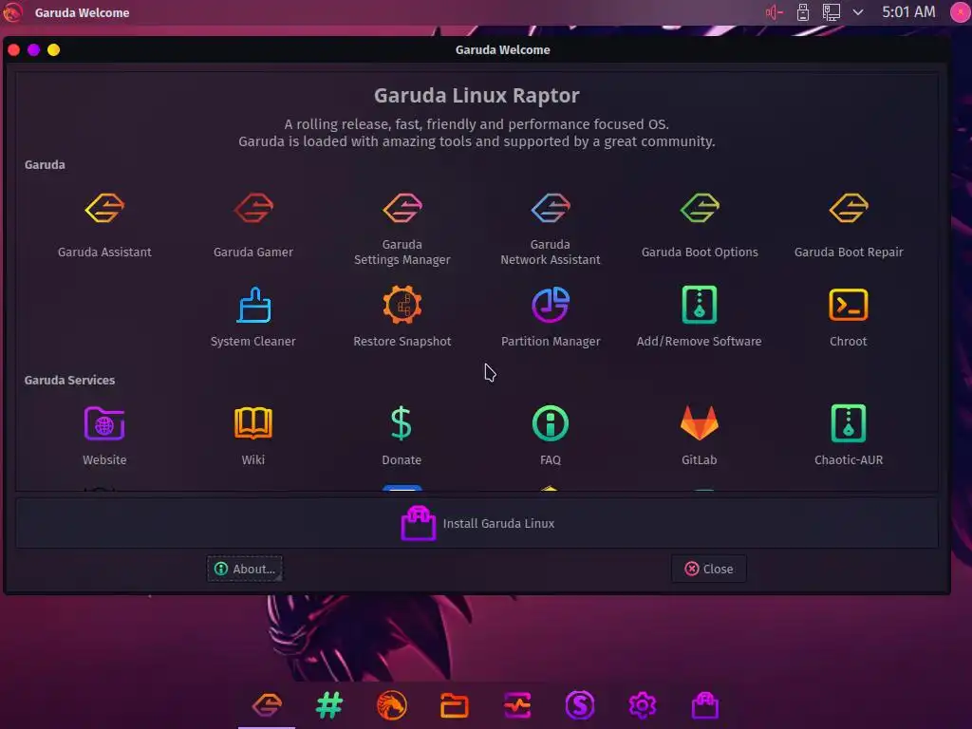Open the purple S app in dock

(580, 705)
